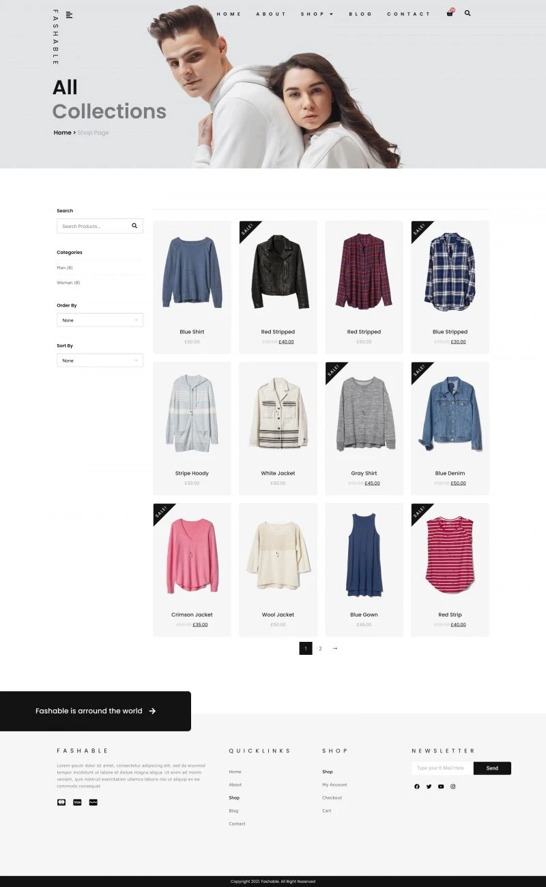Screen dimensions: 546x887
Task: Click the Fashable is around the world banner
Action: 96,711
